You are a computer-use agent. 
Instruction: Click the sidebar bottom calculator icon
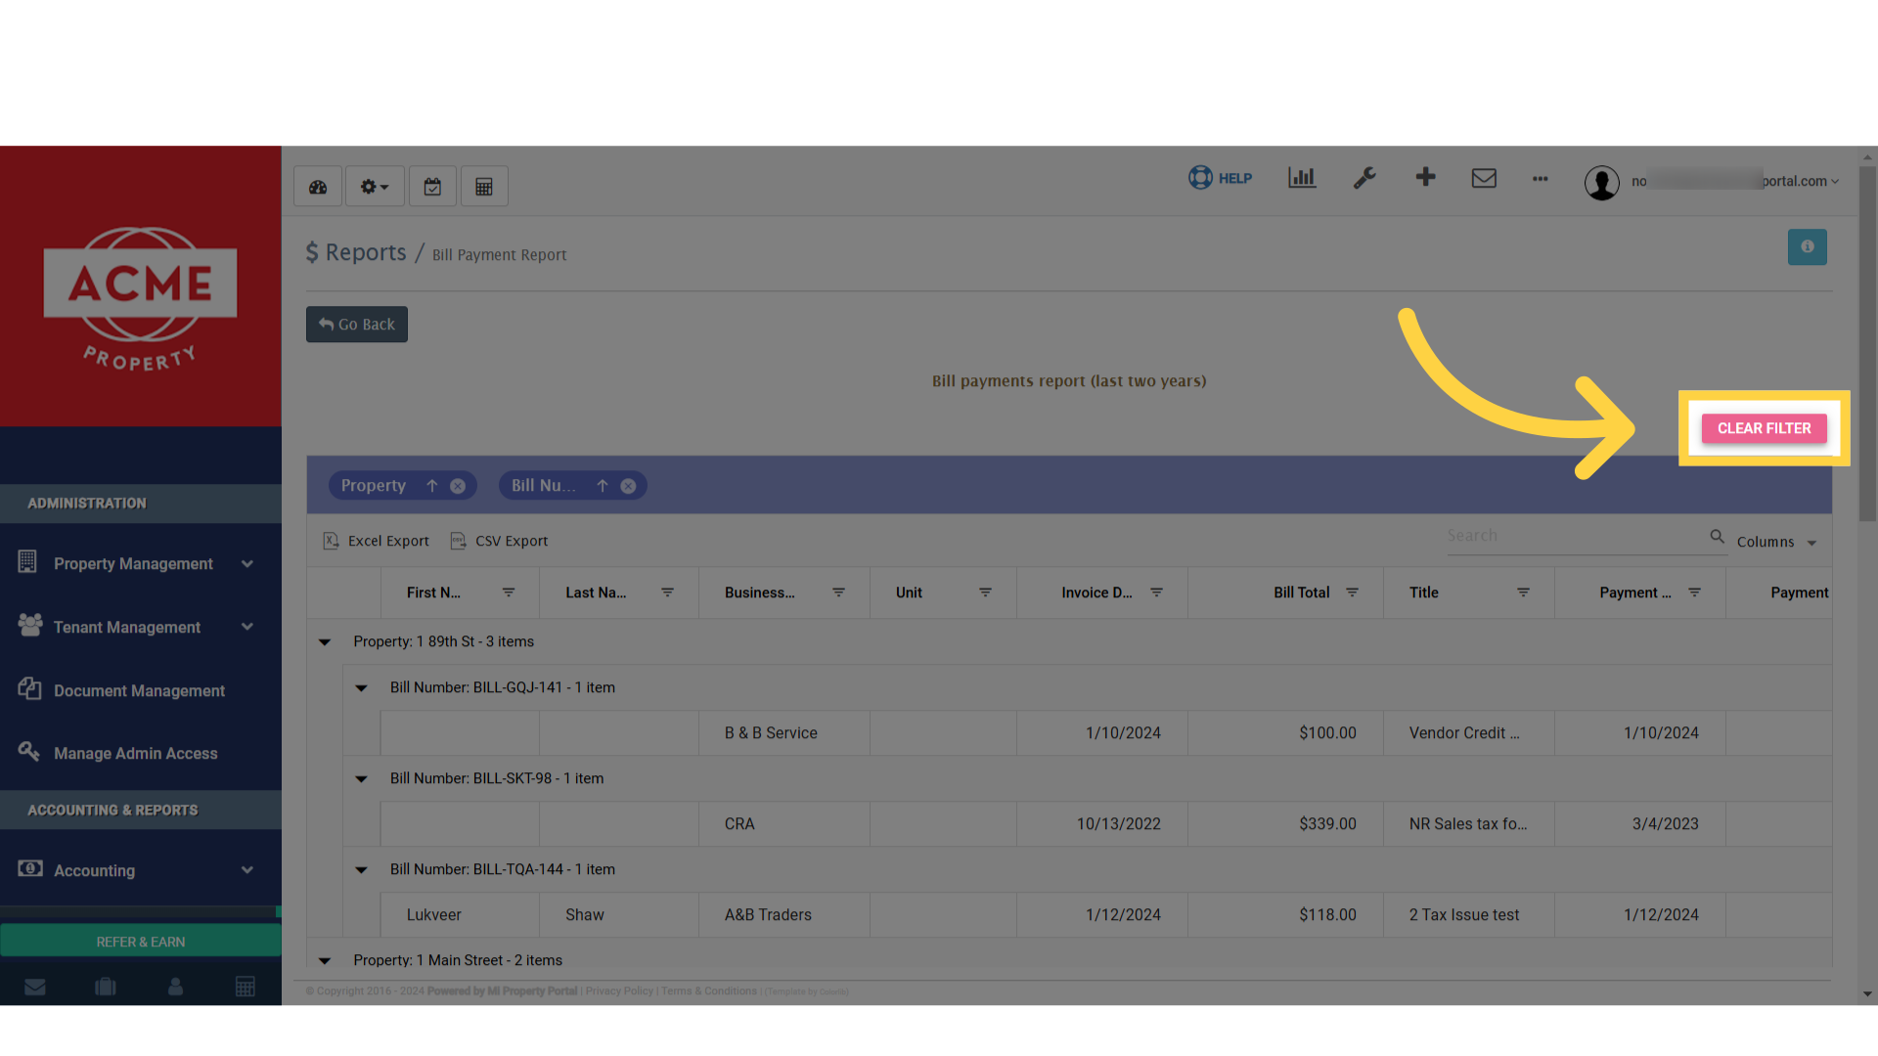(x=246, y=987)
